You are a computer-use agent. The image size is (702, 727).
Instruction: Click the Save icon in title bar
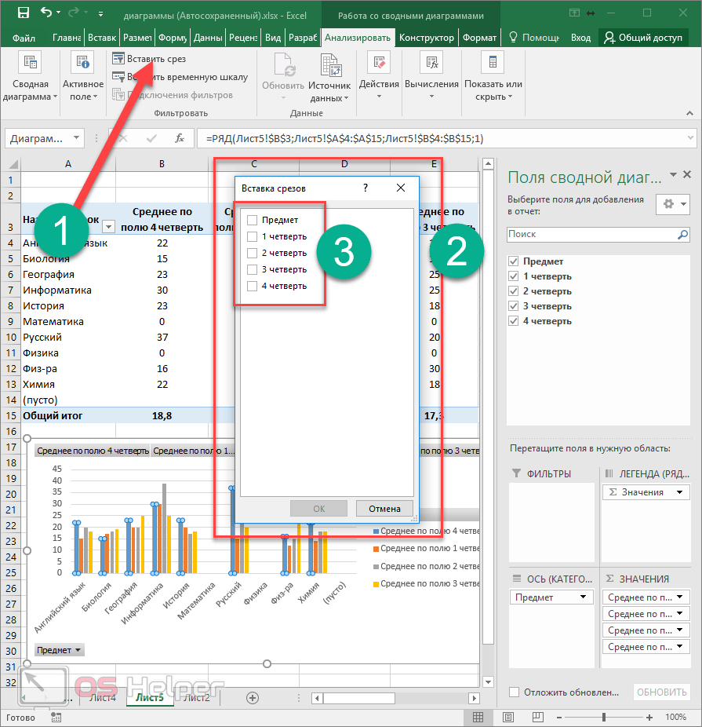coord(23,13)
